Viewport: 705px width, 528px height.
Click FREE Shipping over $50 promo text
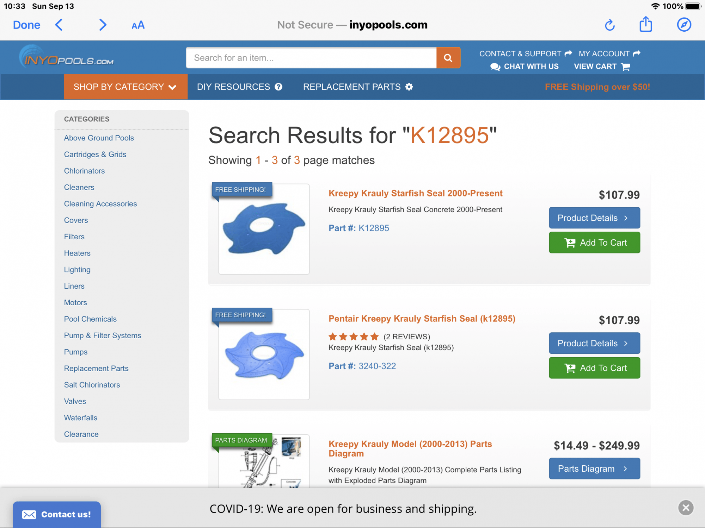(597, 87)
